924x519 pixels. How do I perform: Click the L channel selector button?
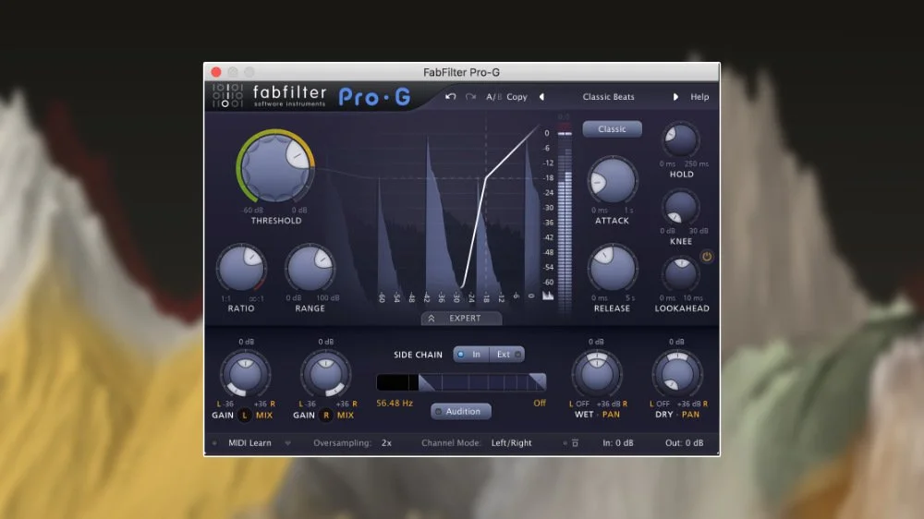245,416
